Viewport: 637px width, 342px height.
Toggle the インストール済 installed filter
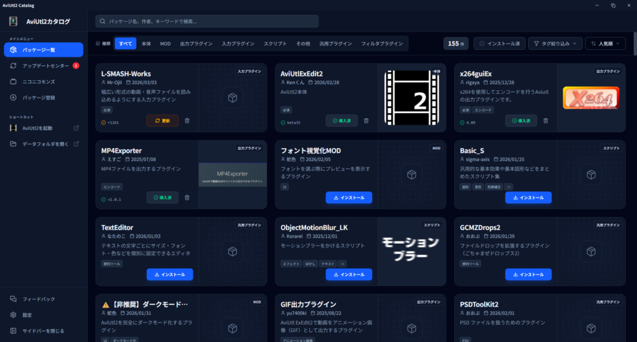[x=500, y=44]
